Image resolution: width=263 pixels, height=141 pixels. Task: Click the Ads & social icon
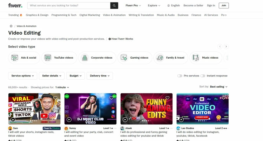pyautogui.click(x=15, y=58)
